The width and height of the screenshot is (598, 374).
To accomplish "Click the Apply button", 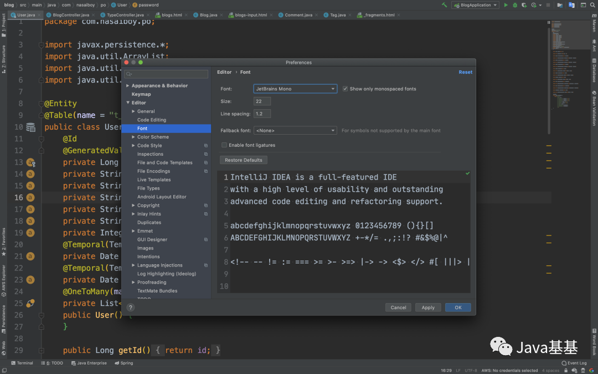I will click(428, 308).
